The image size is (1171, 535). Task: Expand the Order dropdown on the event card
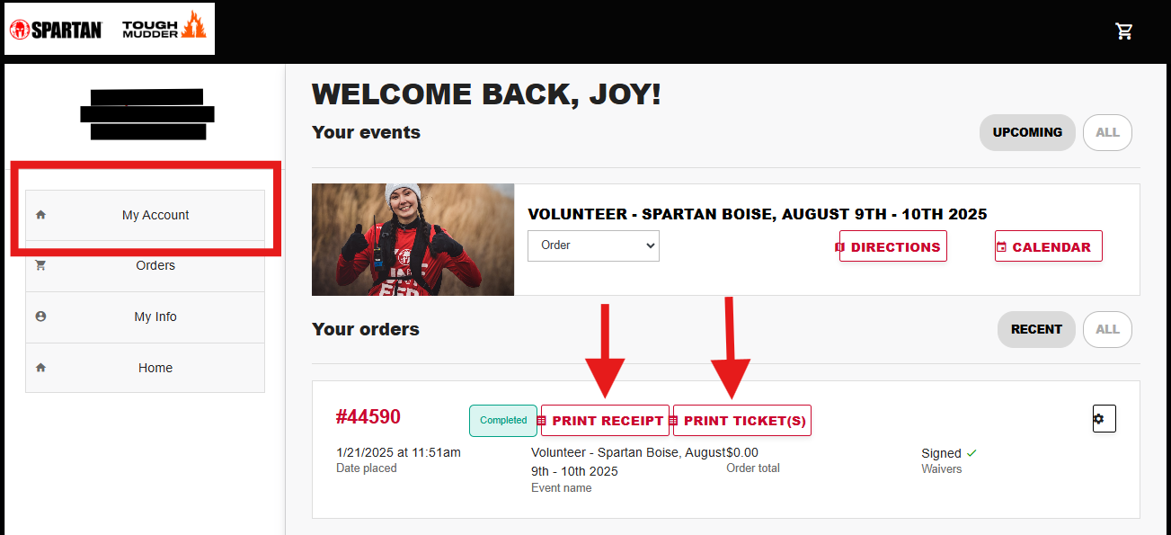point(593,245)
